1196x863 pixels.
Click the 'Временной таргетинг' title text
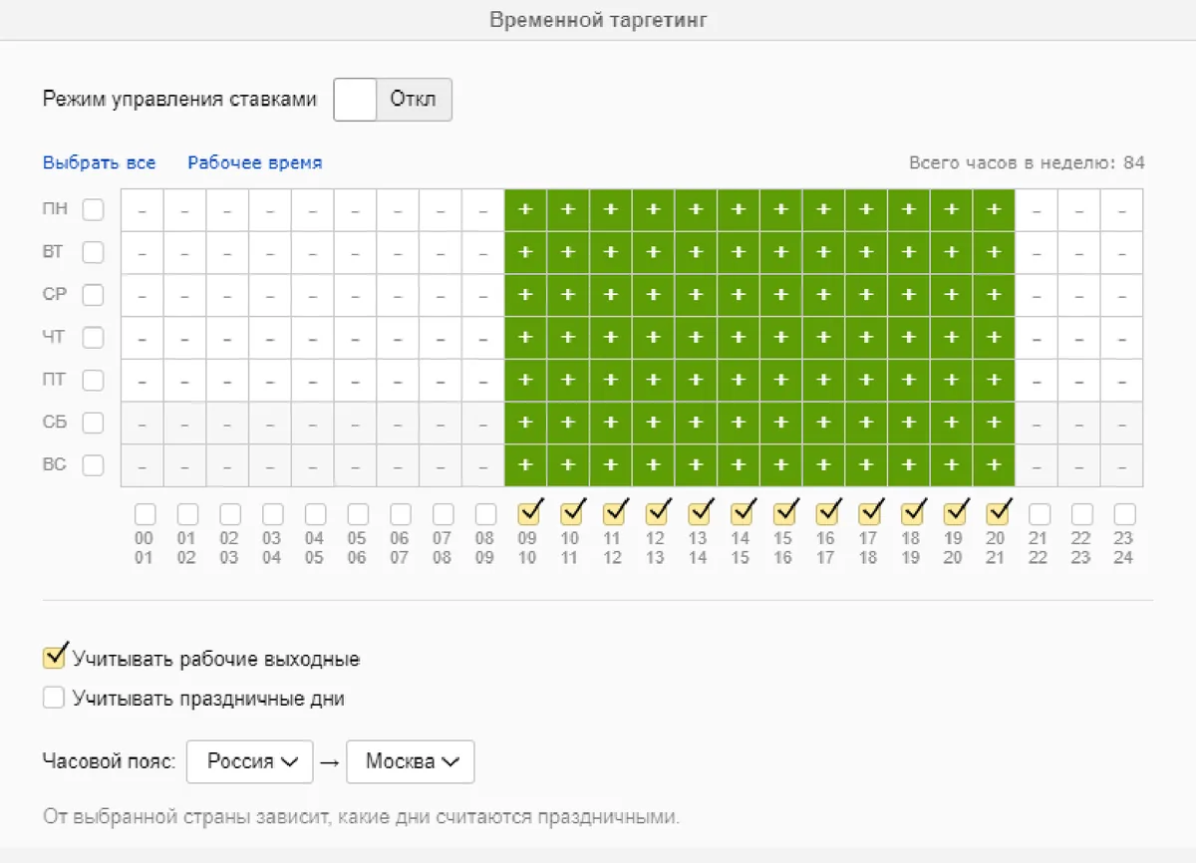pos(598,20)
